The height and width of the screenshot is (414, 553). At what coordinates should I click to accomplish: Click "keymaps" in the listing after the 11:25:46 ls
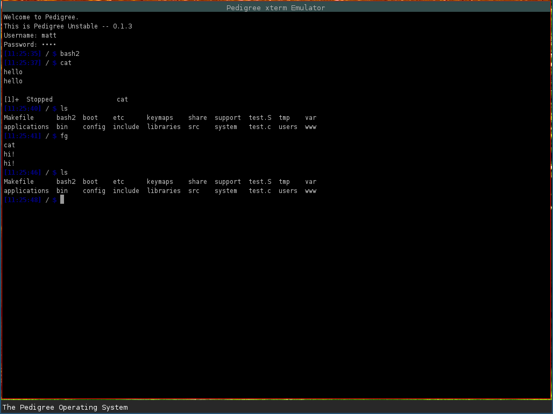pos(160,182)
